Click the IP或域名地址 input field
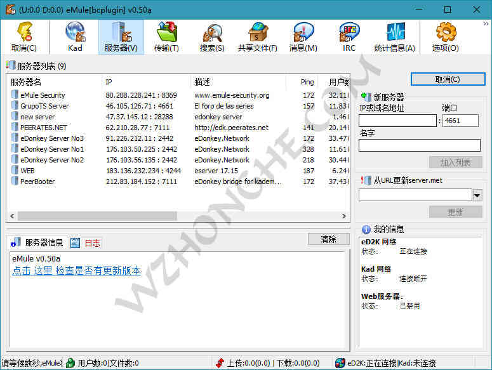Viewport: 492px width, 370px height. pyautogui.click(x=397, y=121)
